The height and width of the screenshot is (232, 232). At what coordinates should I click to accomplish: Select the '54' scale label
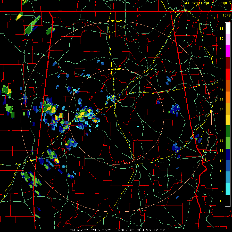tap(221, 59)
